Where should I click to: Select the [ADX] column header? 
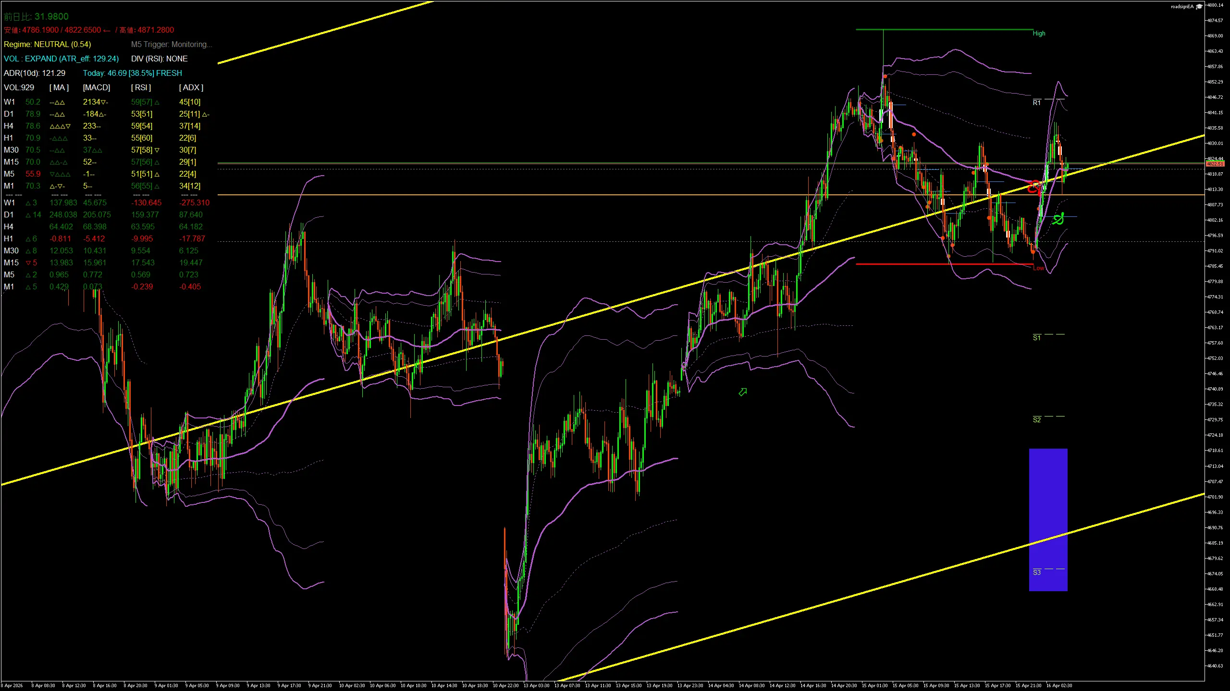pos(191,87)
